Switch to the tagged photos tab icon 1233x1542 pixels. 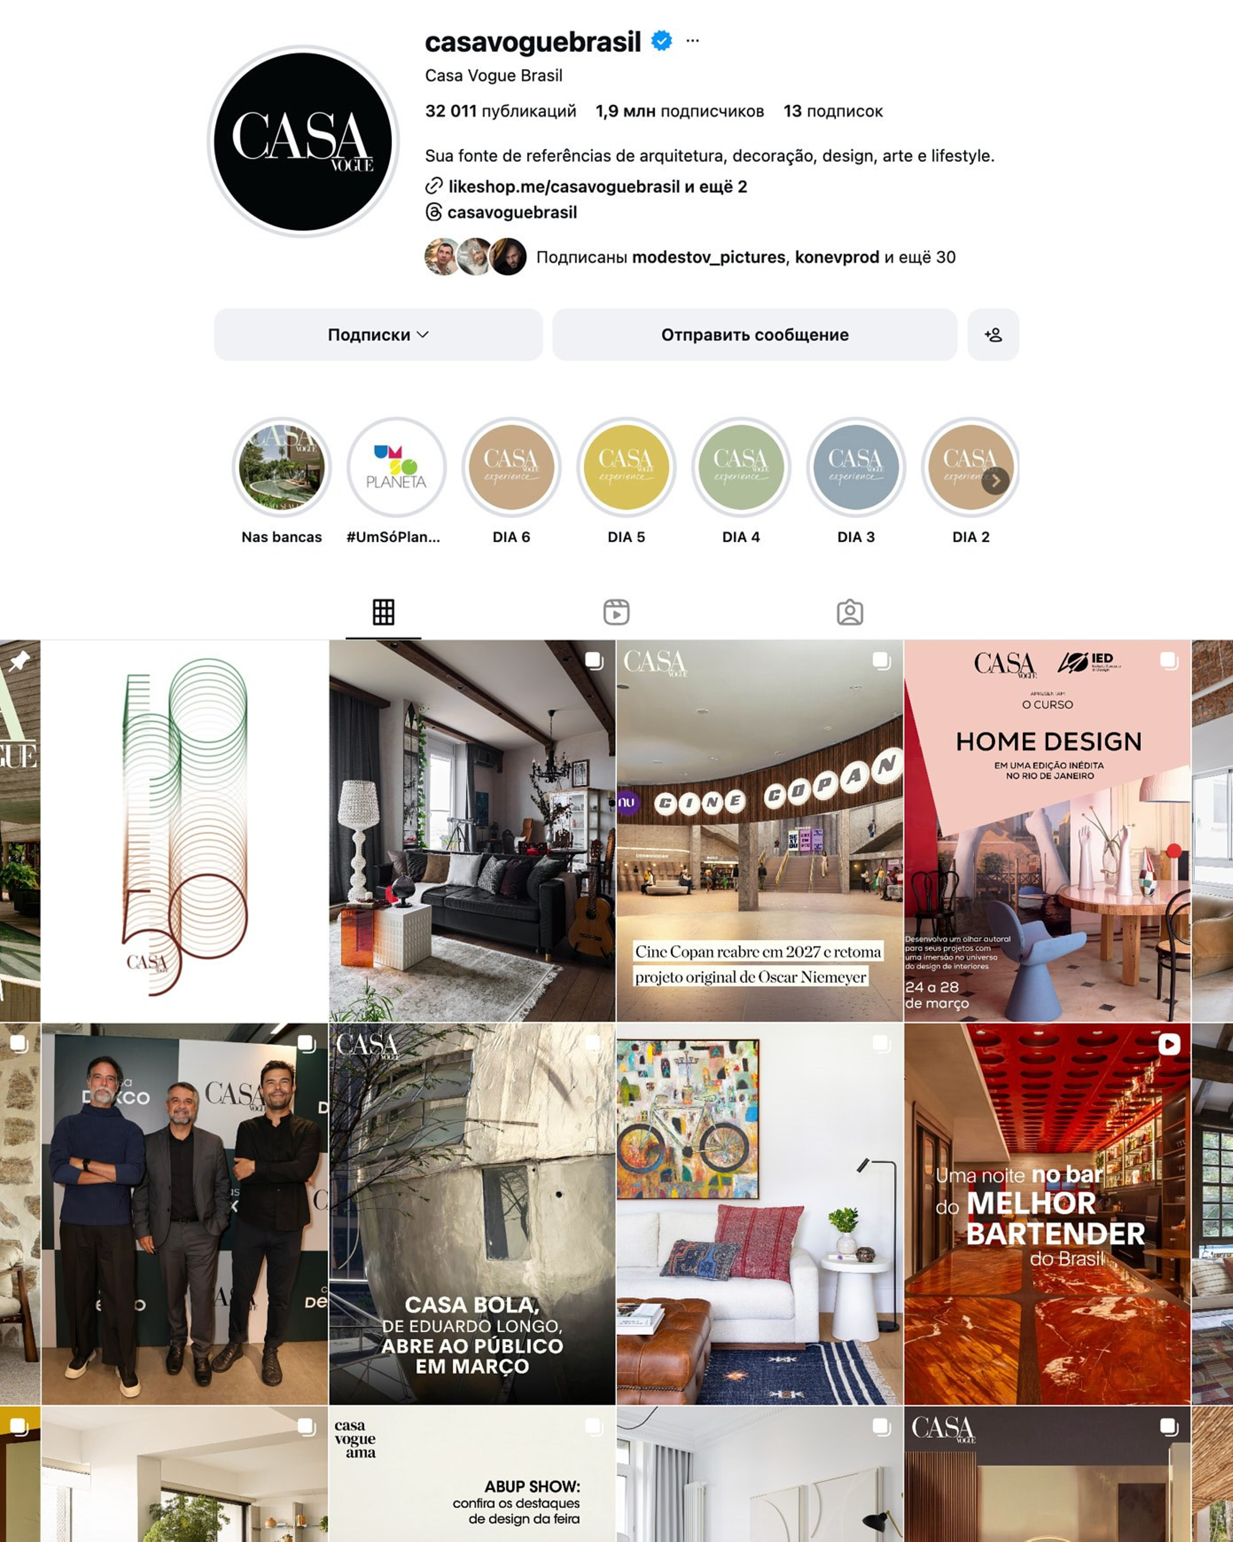(x=850, y=612)
